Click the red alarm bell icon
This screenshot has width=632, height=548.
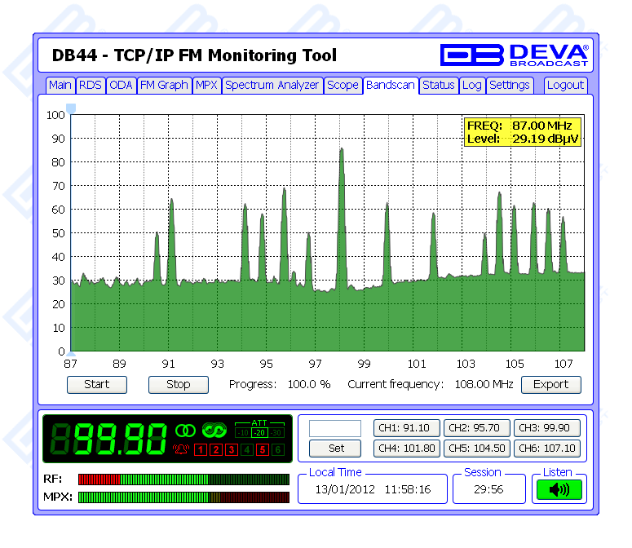click(x=181, y=449)
